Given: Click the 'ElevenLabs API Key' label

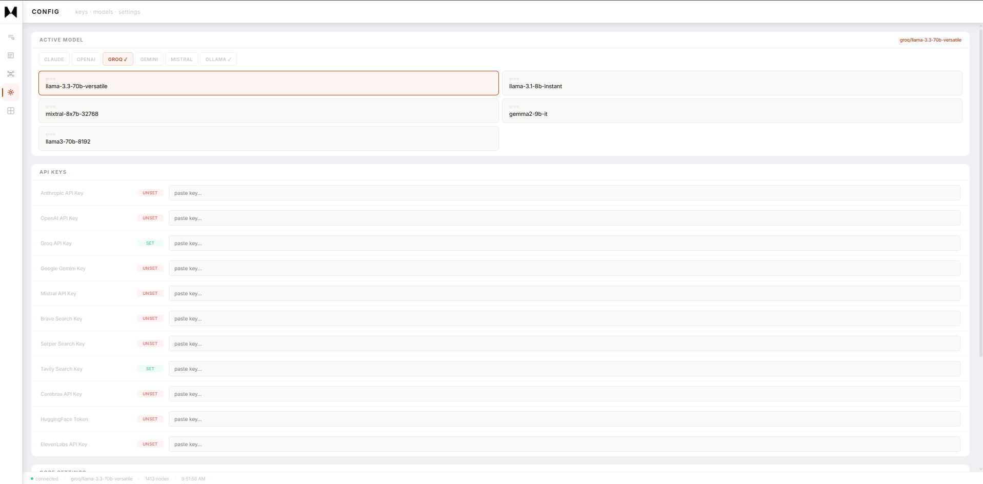Looking at the screenshot, I should click(x=64, y=445).
